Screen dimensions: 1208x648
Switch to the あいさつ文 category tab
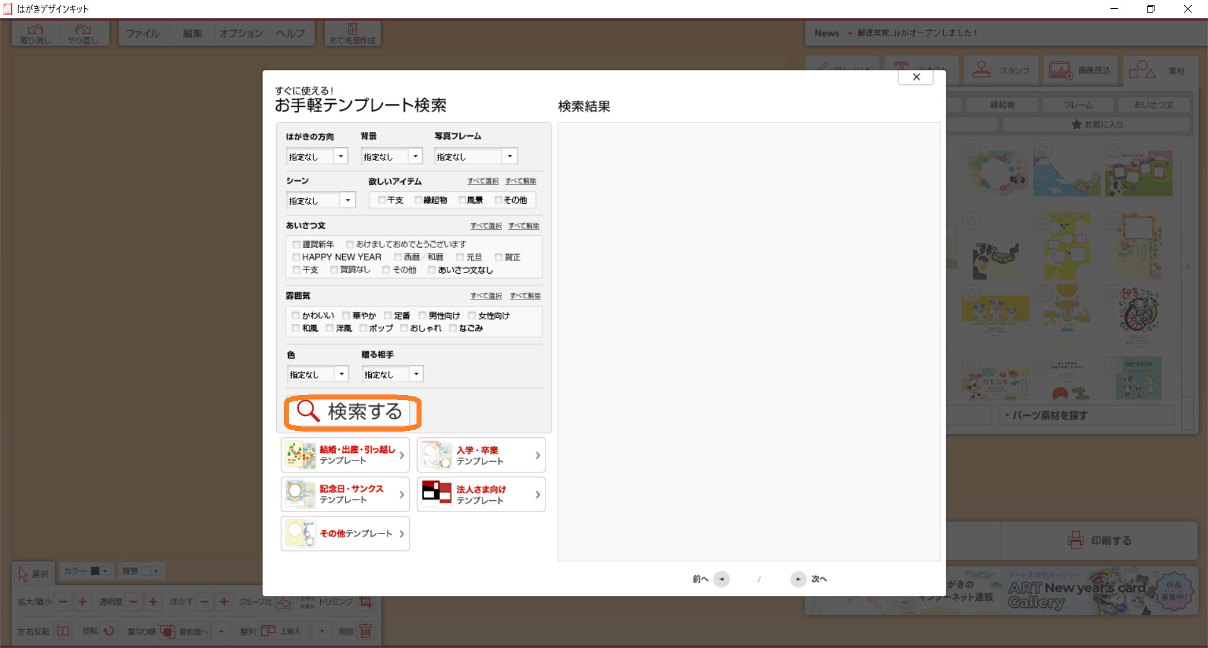pos(1154,105)
